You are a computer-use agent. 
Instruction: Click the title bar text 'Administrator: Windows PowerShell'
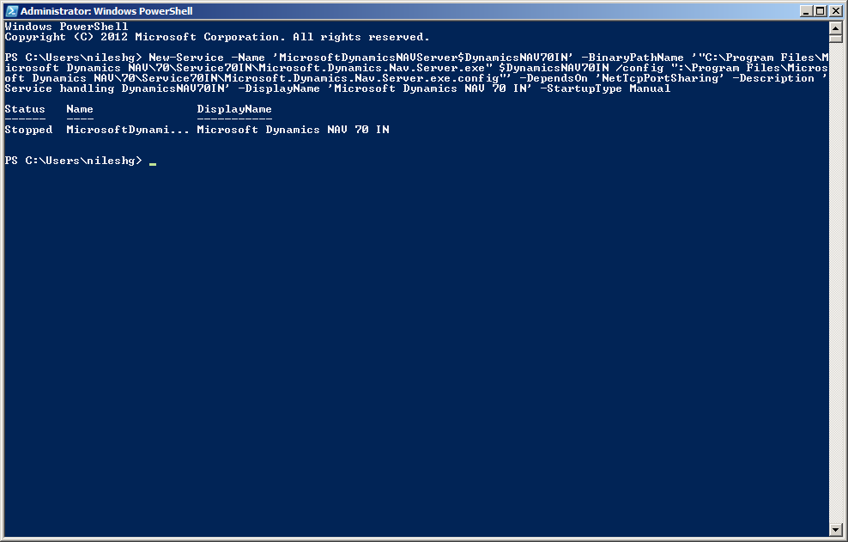click(106, 11)
